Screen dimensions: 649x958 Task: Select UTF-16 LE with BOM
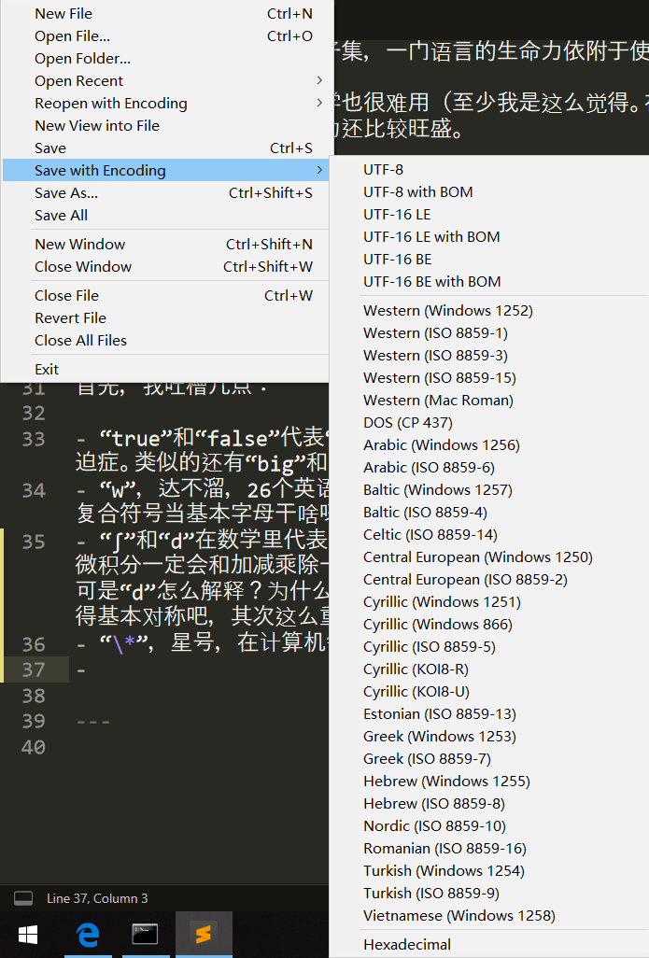tap(431, 237)
